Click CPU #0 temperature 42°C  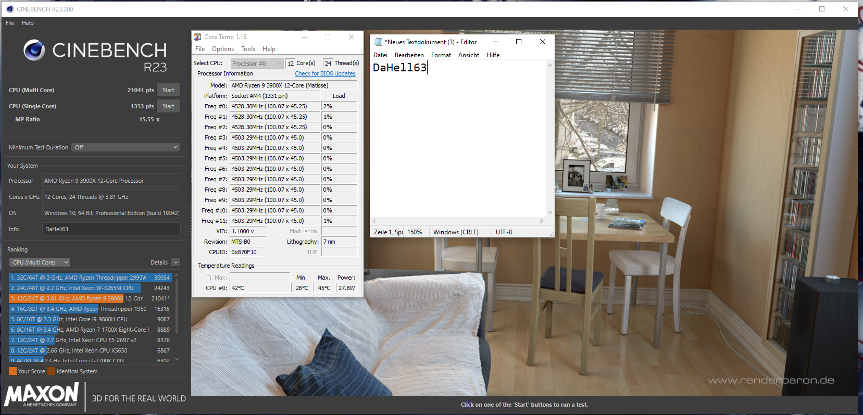point(260,288)
